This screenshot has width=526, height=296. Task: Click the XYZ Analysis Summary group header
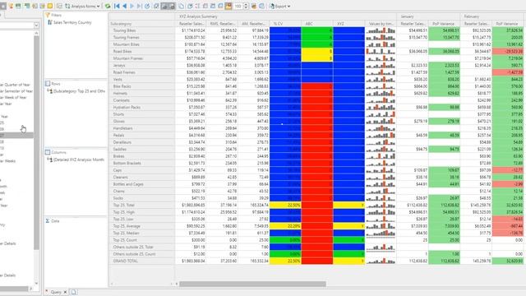[285, 16]
